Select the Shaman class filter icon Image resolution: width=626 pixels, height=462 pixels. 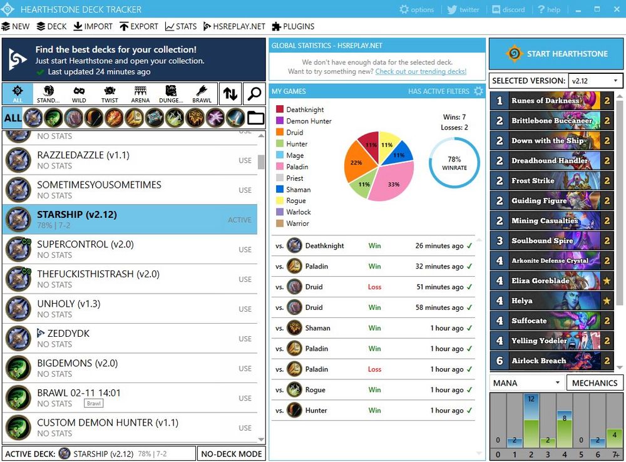(x=195, y=118)
